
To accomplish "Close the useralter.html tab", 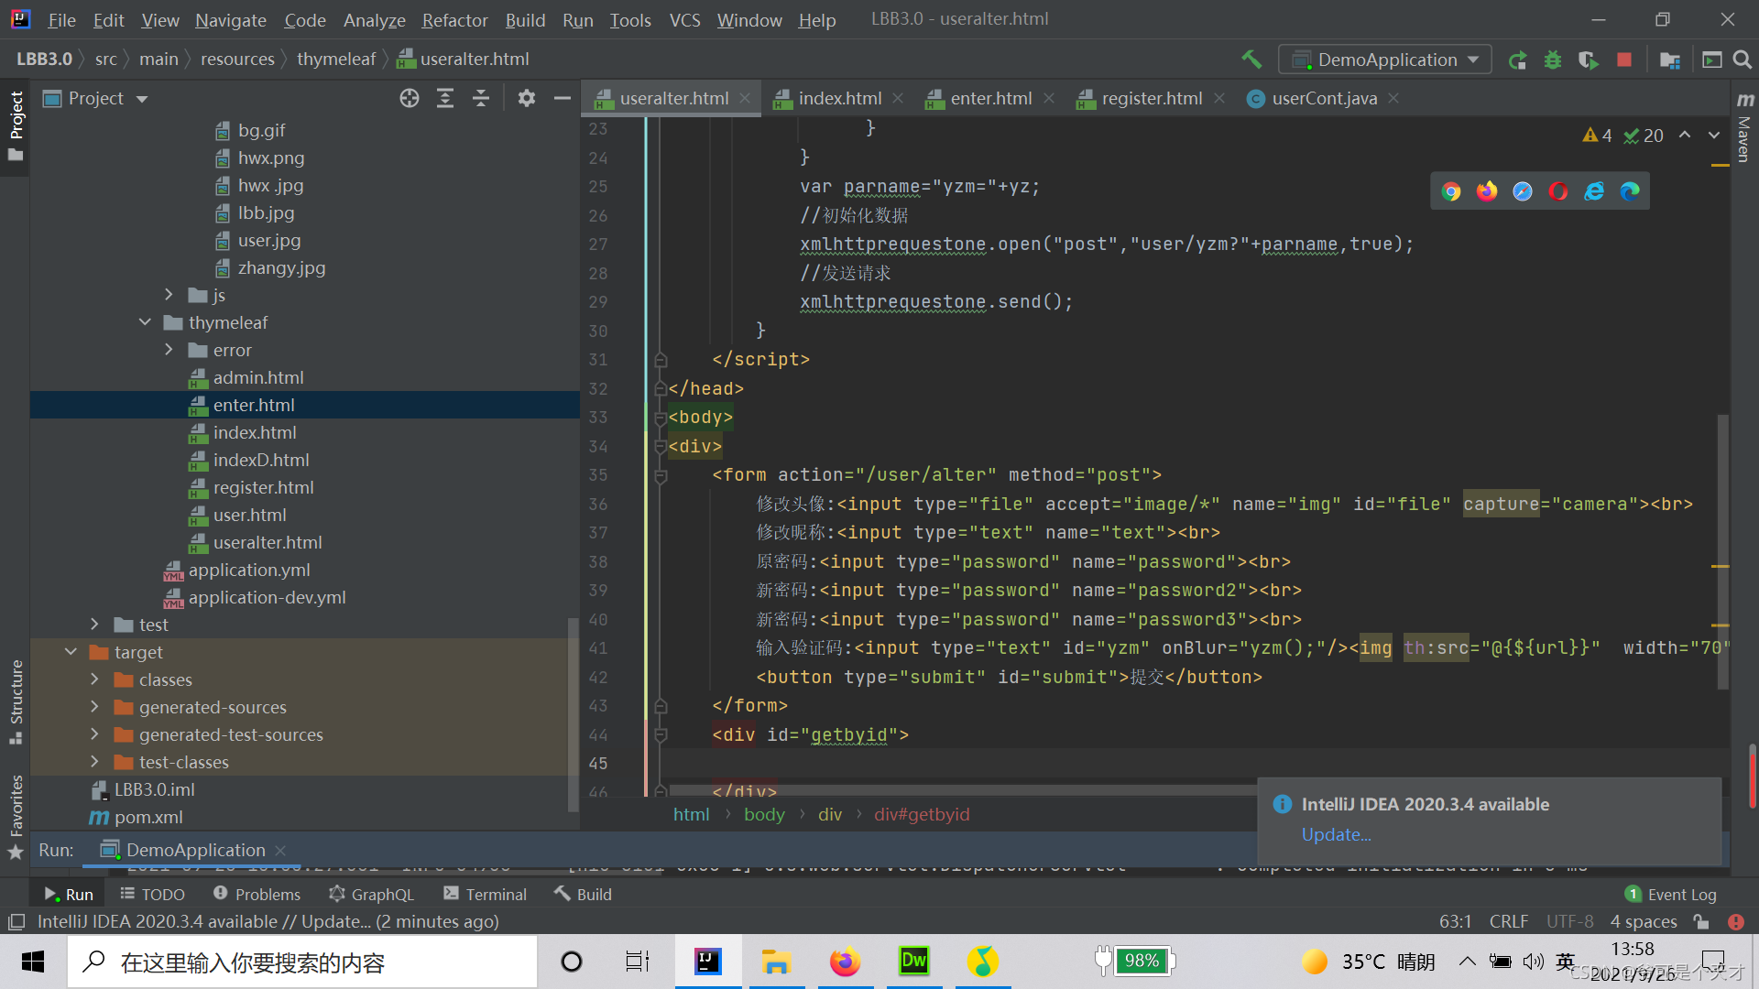I will (745, 98).
